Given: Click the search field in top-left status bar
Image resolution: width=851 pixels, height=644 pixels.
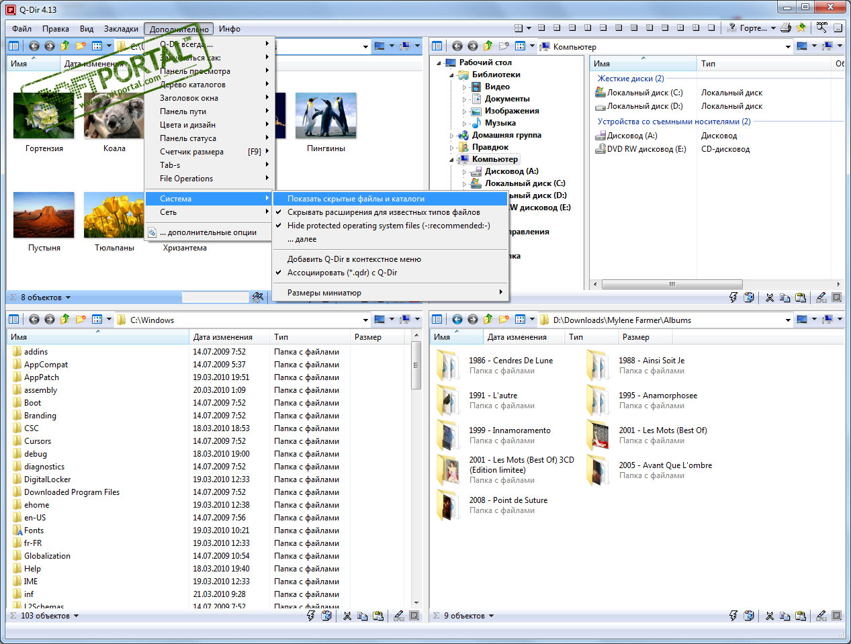Looking at the screenshot, I should (215, 297).
